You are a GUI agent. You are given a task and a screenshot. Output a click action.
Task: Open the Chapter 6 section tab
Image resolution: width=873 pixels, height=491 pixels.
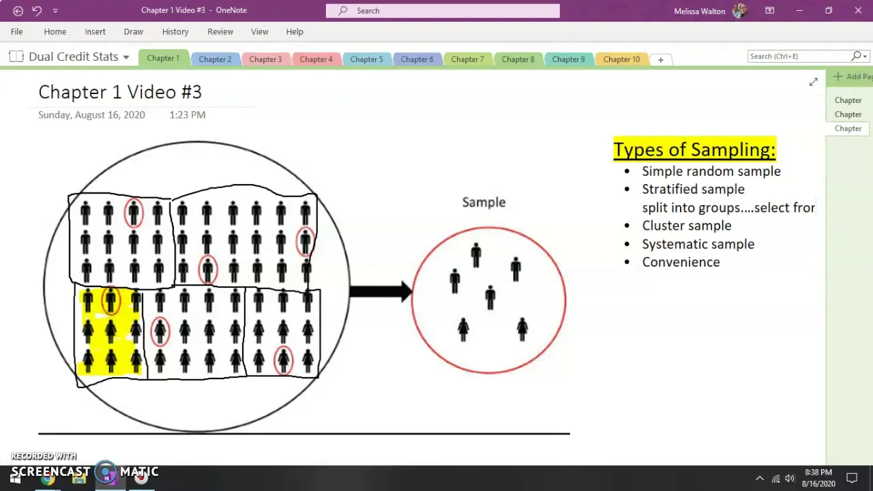417,59
